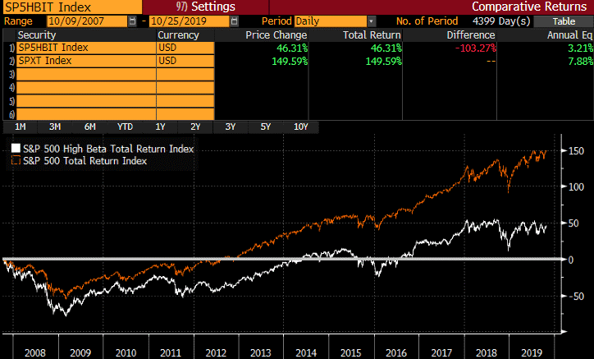Click the empty security field in row 3
This screenshot has height=359, width=594.
86,75
